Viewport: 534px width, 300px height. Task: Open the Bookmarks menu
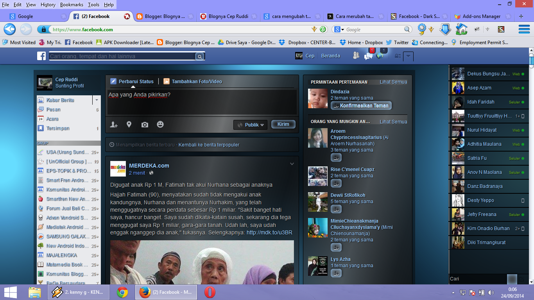[72, 5]
